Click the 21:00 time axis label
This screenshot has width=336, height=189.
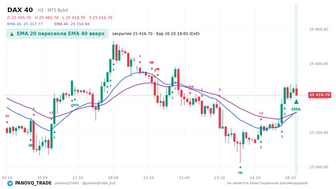(184, 177)
